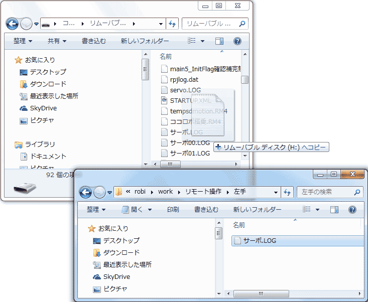Toggle the preview pane in the back window
This screenshot has height=302, width=368.
click(219, 41)
